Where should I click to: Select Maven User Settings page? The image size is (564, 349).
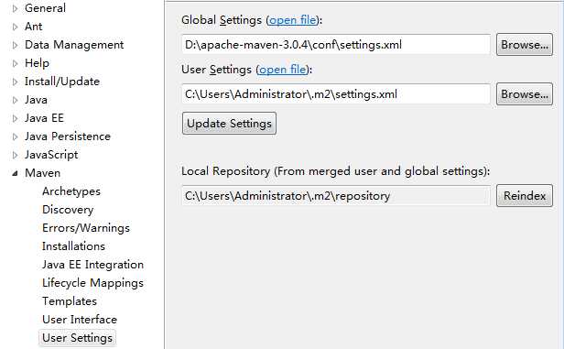(77, 338)
